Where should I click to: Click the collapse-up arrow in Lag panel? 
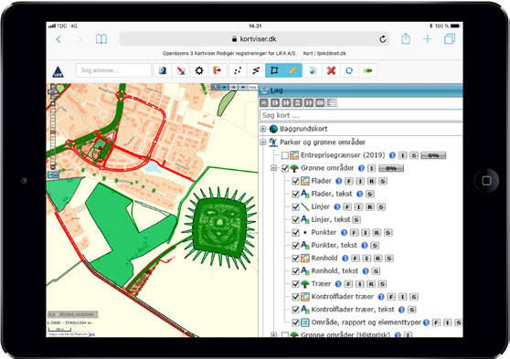coord(264,102)
